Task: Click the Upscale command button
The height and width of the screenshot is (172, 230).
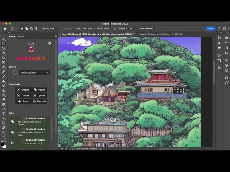Action: point(39,96)
